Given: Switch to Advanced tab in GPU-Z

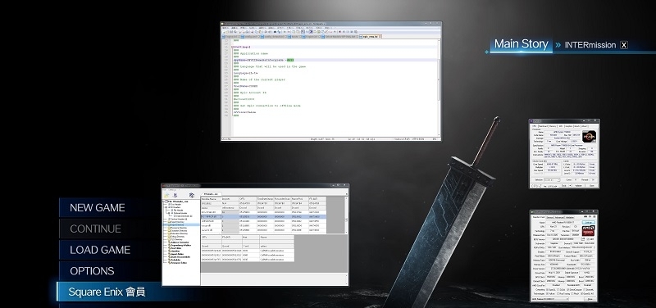Looking at the screenshot, I should [x=559, y=217].
